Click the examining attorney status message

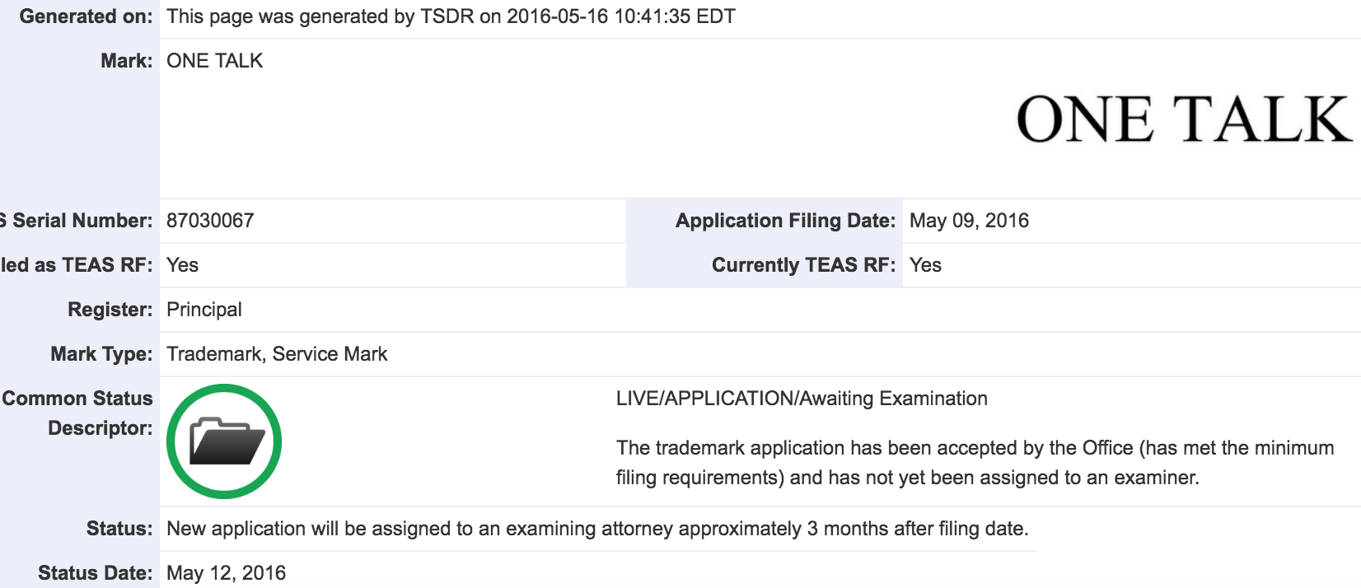coord(597,529)
